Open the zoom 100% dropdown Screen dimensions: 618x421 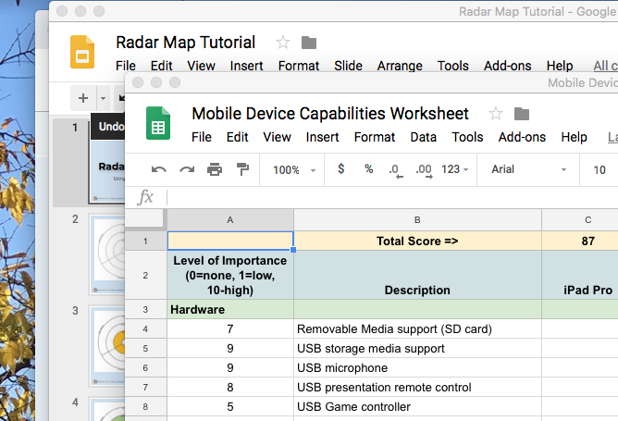(294, 170)
